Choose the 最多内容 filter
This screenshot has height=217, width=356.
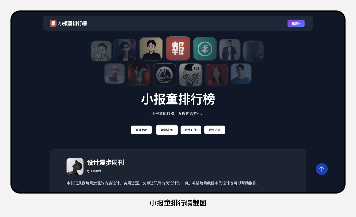(x=214, y=130)
